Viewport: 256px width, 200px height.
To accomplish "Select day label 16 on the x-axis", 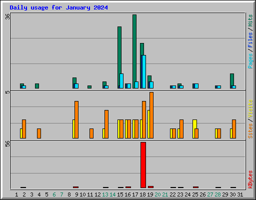I will (127, 194).
